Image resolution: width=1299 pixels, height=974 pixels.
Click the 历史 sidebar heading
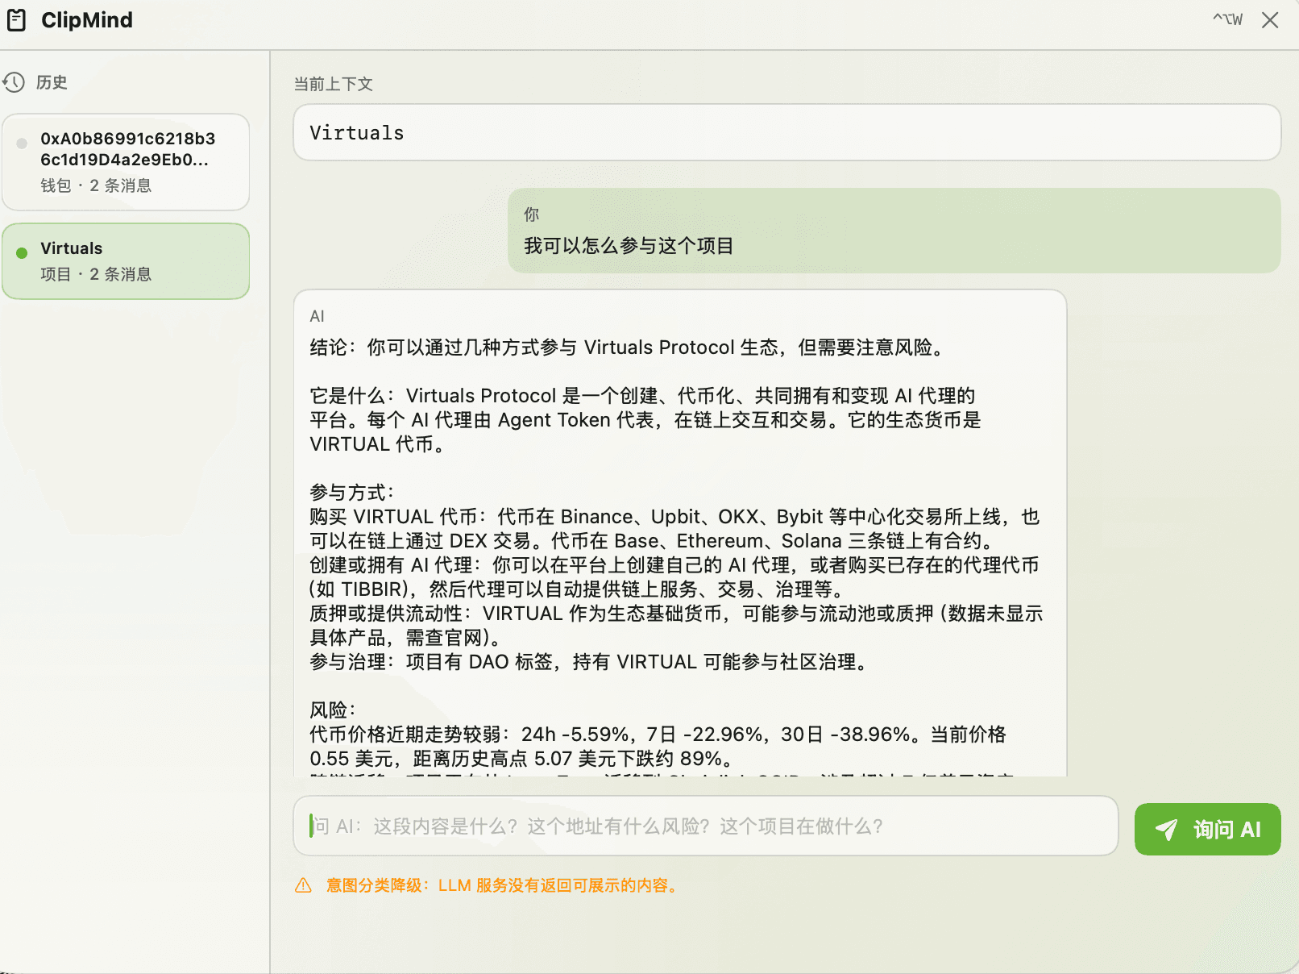(52, 82)
